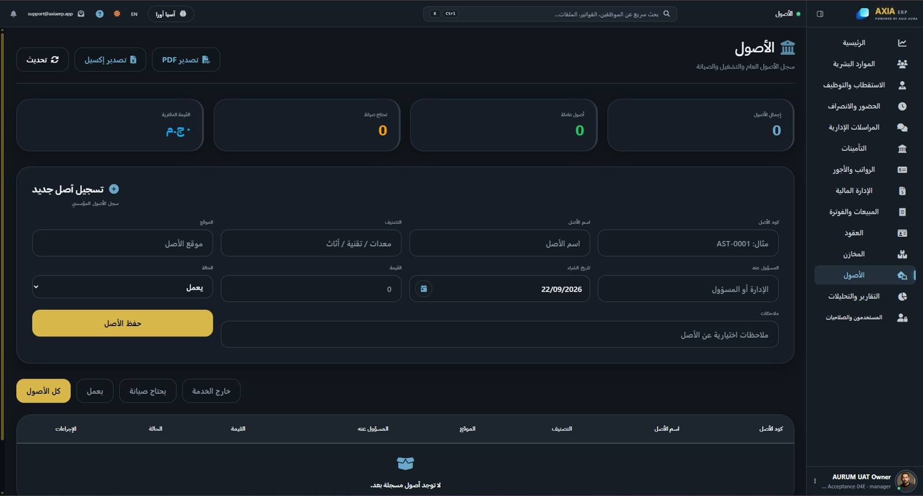Collapse the sidebar using the panel icon
The height and width of the screenshot is (496, 923).
pyautogui.click(x=820, y=14)
